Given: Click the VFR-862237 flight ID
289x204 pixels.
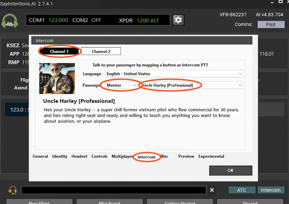Looking at the screenshot, I should [x=233, y=15].
